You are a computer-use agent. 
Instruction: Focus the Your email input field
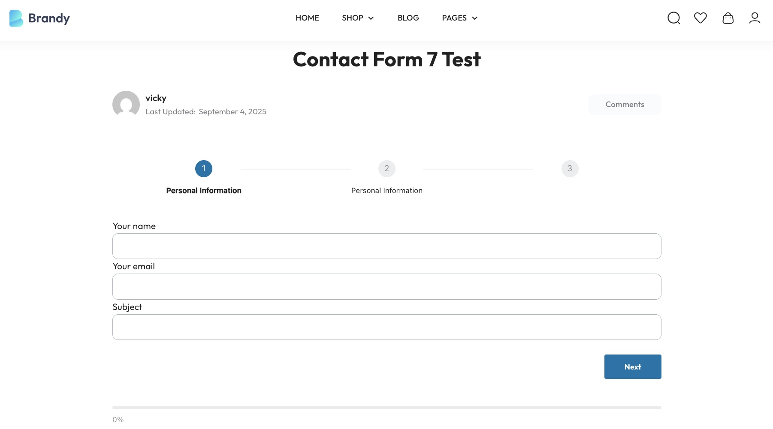387,287
